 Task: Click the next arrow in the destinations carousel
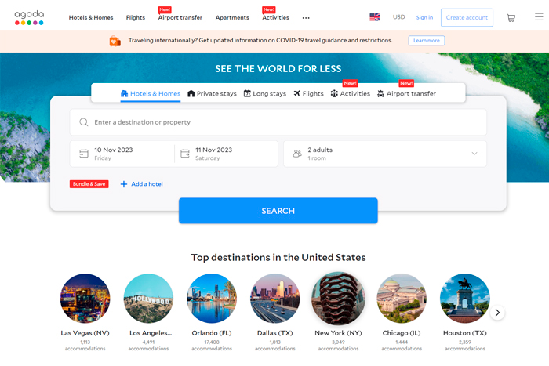pyautogui.click(x=497, y=313)
